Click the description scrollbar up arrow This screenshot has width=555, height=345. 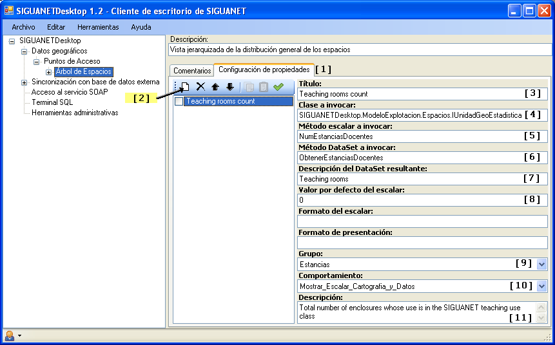click(541, 307)
